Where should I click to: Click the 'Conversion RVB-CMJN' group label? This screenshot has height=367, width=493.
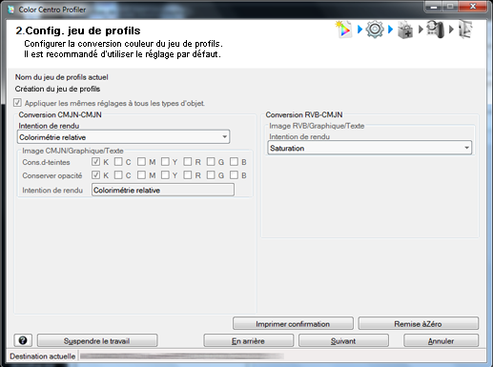304,114
